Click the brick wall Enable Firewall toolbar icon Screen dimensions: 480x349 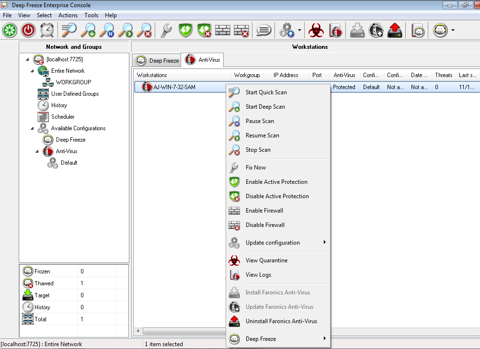click(x=223, y=30)
